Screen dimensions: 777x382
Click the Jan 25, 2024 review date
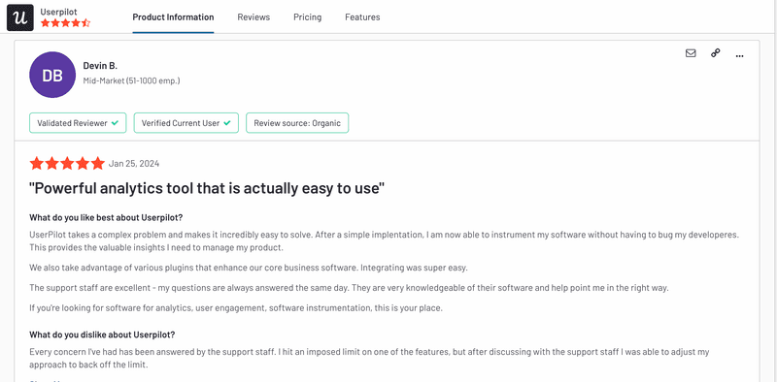pos(134,164)
